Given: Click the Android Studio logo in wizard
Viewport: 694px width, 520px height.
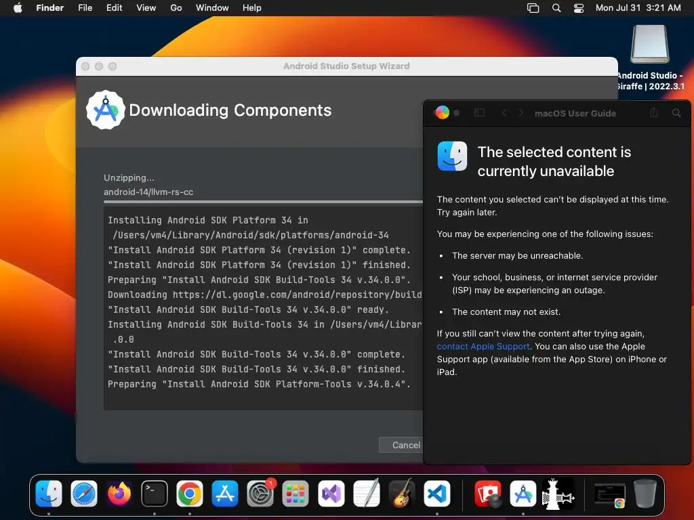Looking at the screenshot, I should tap(105, 110).
